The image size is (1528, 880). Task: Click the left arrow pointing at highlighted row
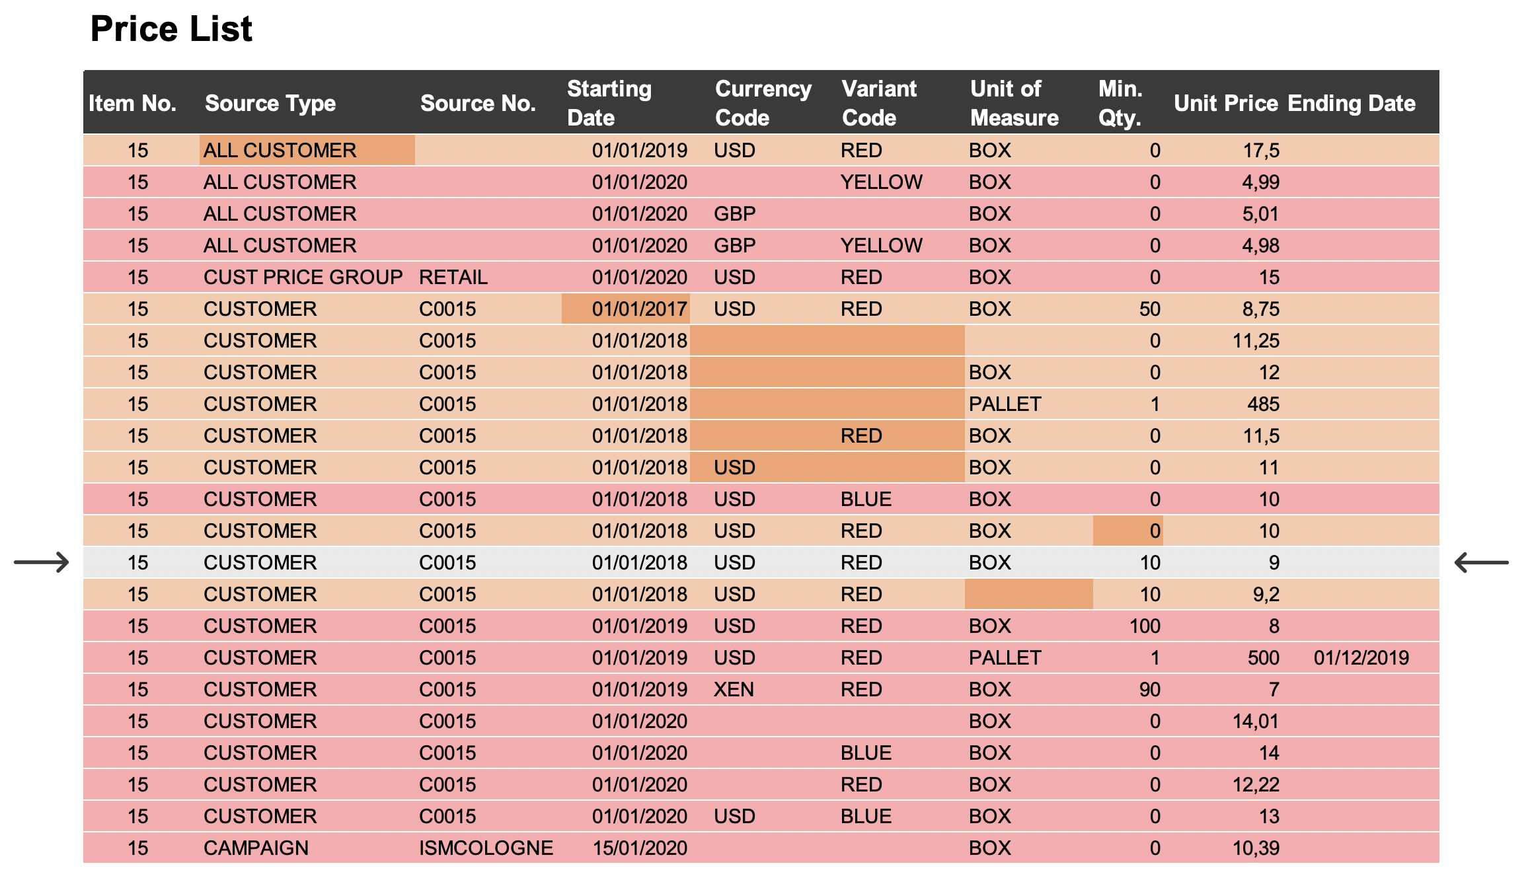click(x=41, y=562)
